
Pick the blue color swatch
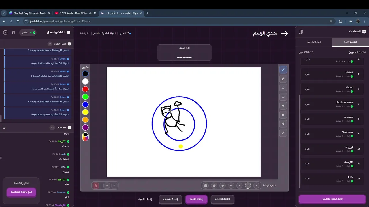pyautogui.click(x=85, y=104)
